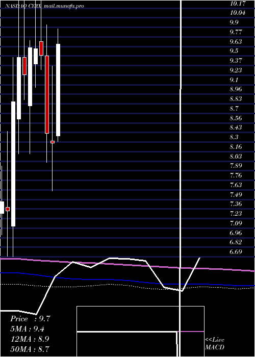255x357 pixels.
Task: Click the 6.69 price axis label
Action: tap(236, 252)
